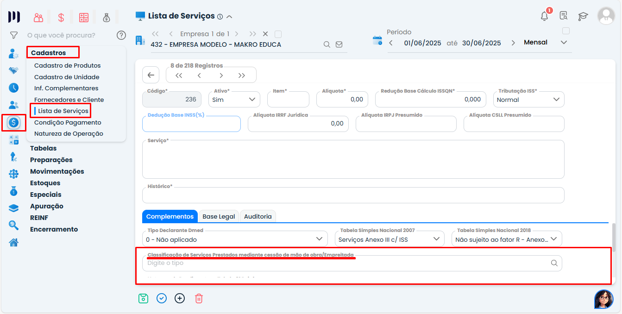This screenshot has height=314, width=622.
Task: Click the back arrow button above the form
Action: click(151, 75)
